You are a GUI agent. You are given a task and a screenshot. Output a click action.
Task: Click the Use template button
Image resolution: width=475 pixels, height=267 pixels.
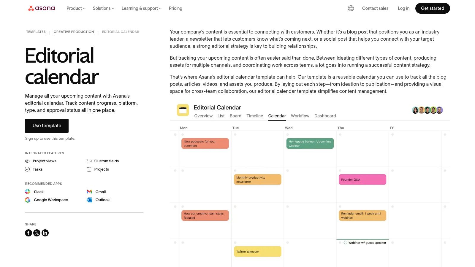pos(47,126)
